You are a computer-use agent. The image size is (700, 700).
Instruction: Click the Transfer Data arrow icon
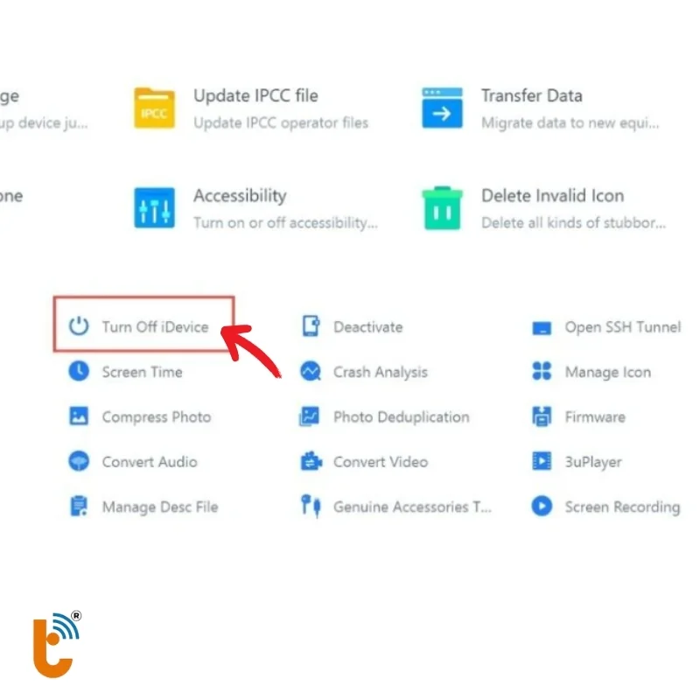[442, 108]
